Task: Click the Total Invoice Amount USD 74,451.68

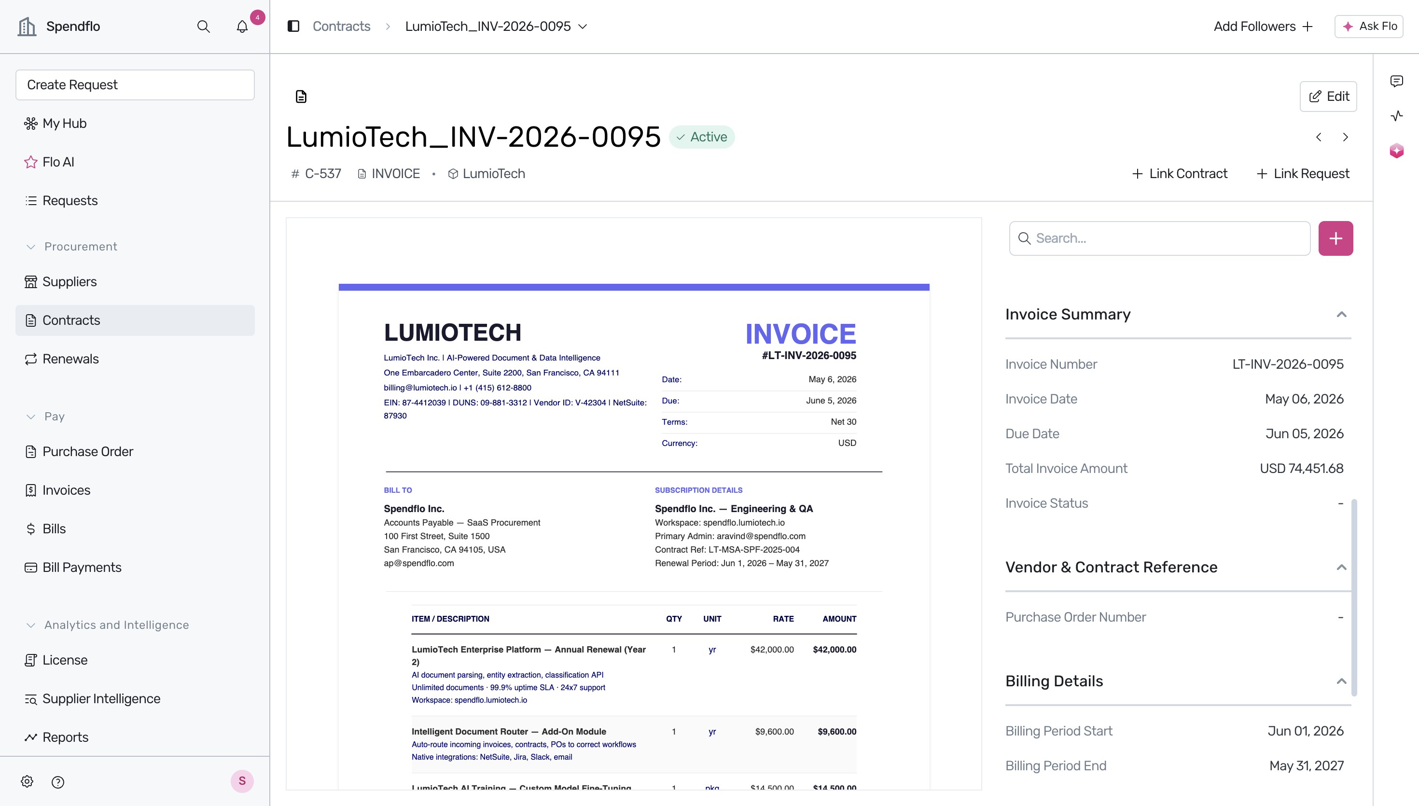Action: [x=1301, y=468]
